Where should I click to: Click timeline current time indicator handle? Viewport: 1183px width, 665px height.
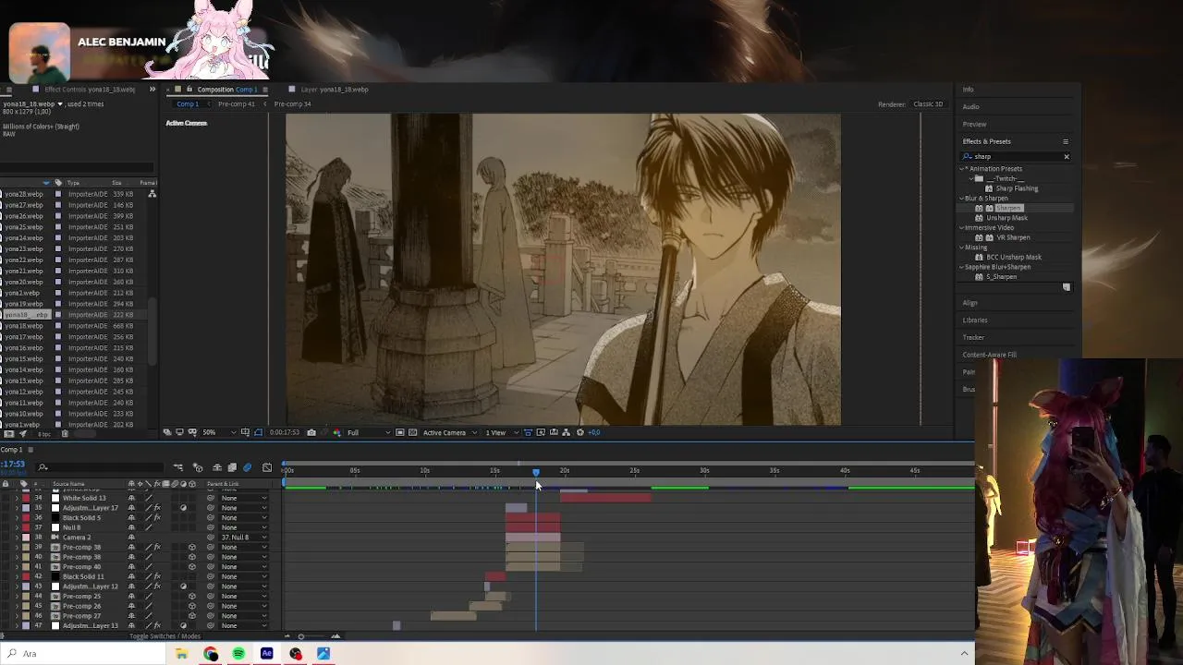(x=536, y=472)
